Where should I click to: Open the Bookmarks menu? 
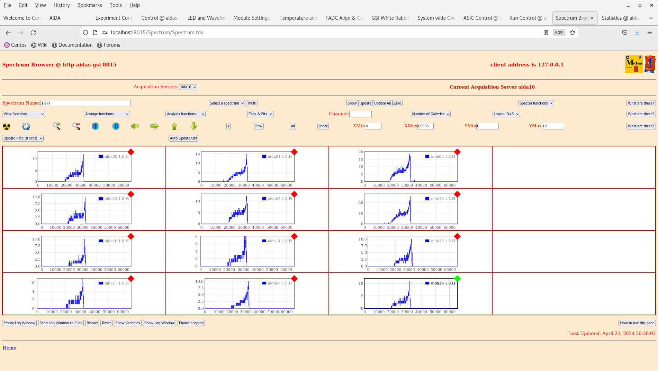point(89,5)
